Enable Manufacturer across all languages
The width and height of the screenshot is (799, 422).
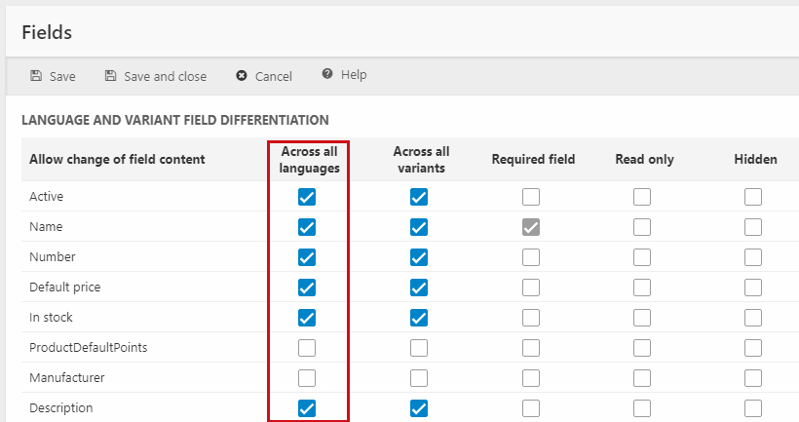pos(307,378)
